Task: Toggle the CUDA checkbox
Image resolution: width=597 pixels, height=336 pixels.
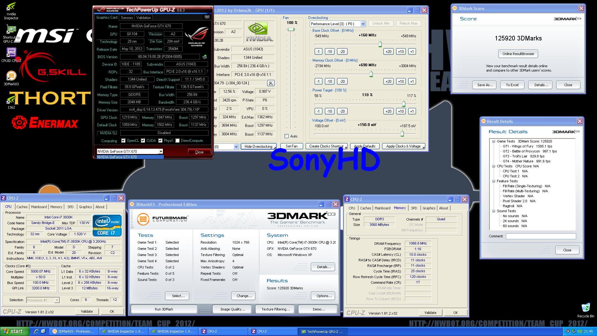Action: 143,141
